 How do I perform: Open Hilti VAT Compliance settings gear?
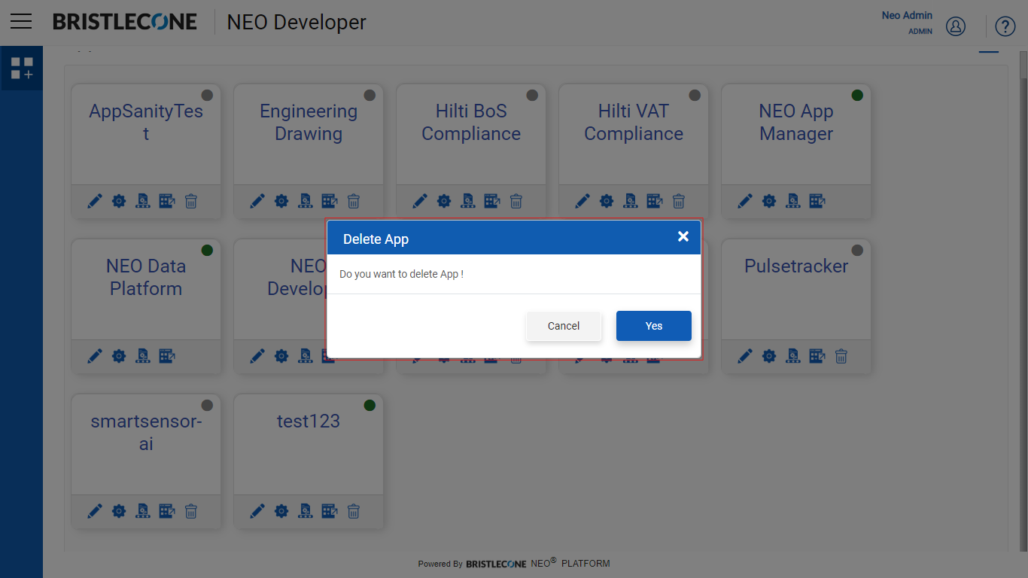tap(607, 201)
